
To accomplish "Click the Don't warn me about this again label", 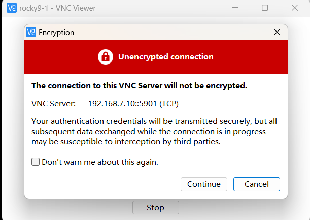I will pos(100,162).
